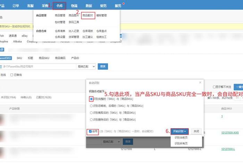243x163 pixels.
Task: Select 仓库清单 in the warehouse submenu
Action: (60, 31)
